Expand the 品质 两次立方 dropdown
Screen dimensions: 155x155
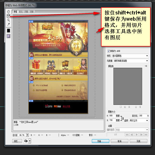click(x=139, y=120)
